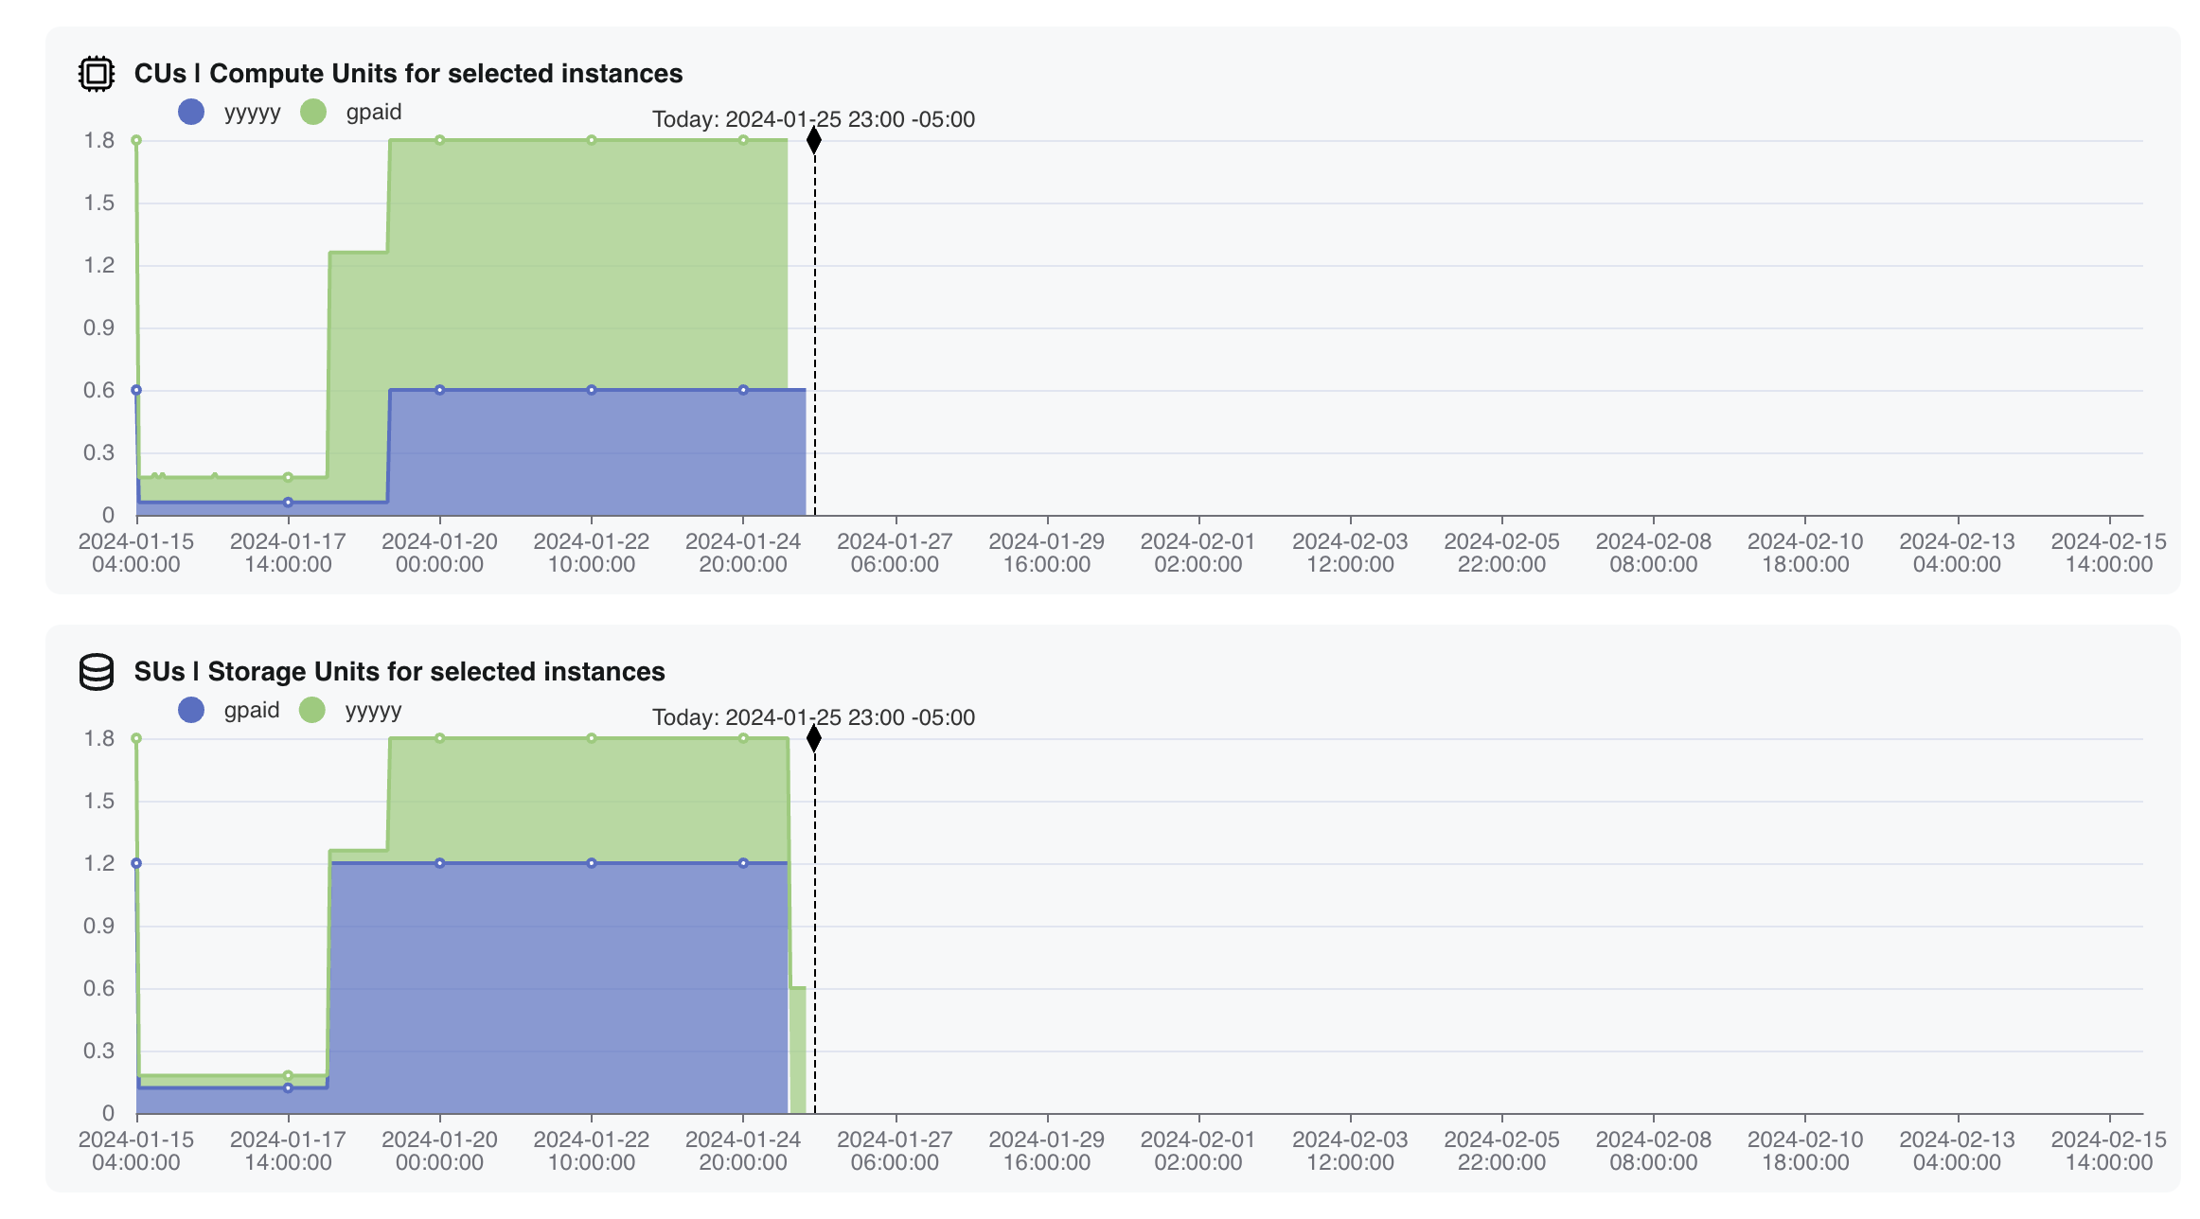The image size is (2200, 1219).
Task: Select the blue yyyyy legend dot in Compute Units chart
Action: (191, 112)
